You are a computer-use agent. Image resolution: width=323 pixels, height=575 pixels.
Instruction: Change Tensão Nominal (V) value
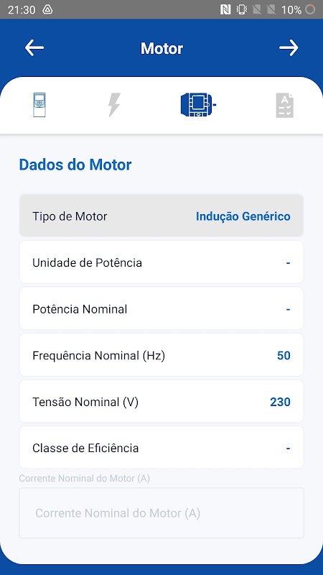coord(161,402)
